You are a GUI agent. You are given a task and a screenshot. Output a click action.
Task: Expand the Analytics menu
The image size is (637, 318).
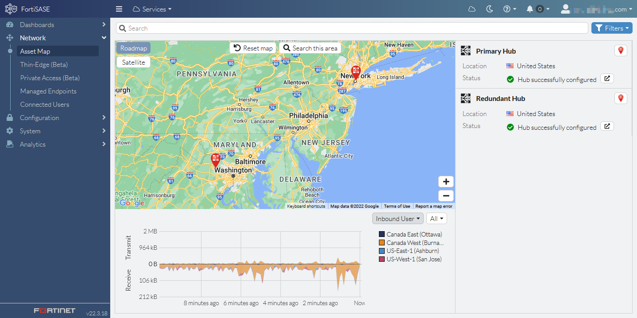[x=55, y=144]
